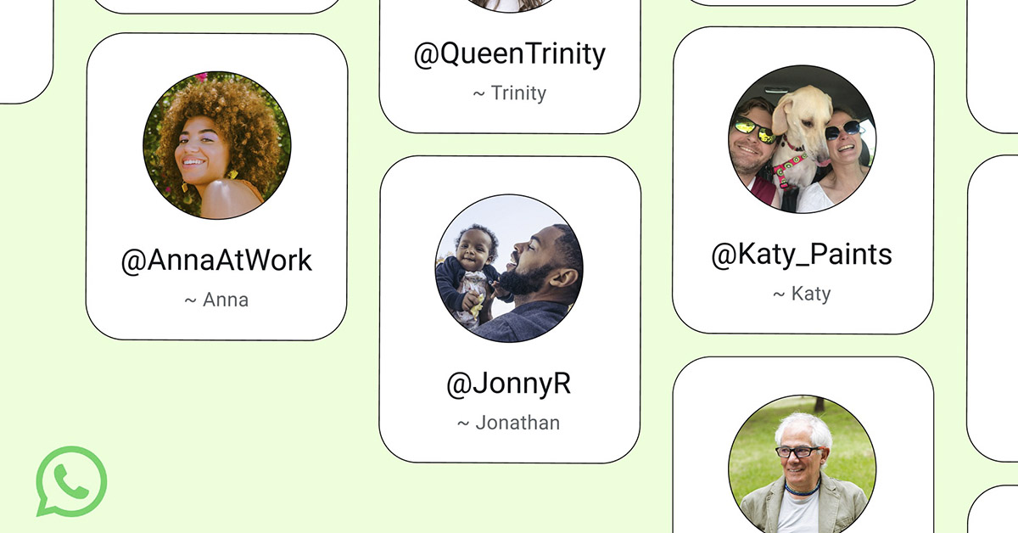Select the @Katy_Paints username
The image size is (1018, 533).
pos(803,255)
